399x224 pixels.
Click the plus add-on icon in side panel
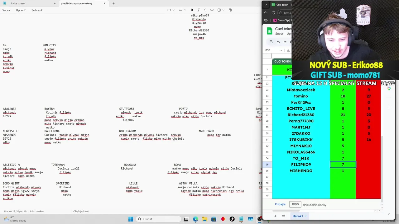[x=389, y=107]
